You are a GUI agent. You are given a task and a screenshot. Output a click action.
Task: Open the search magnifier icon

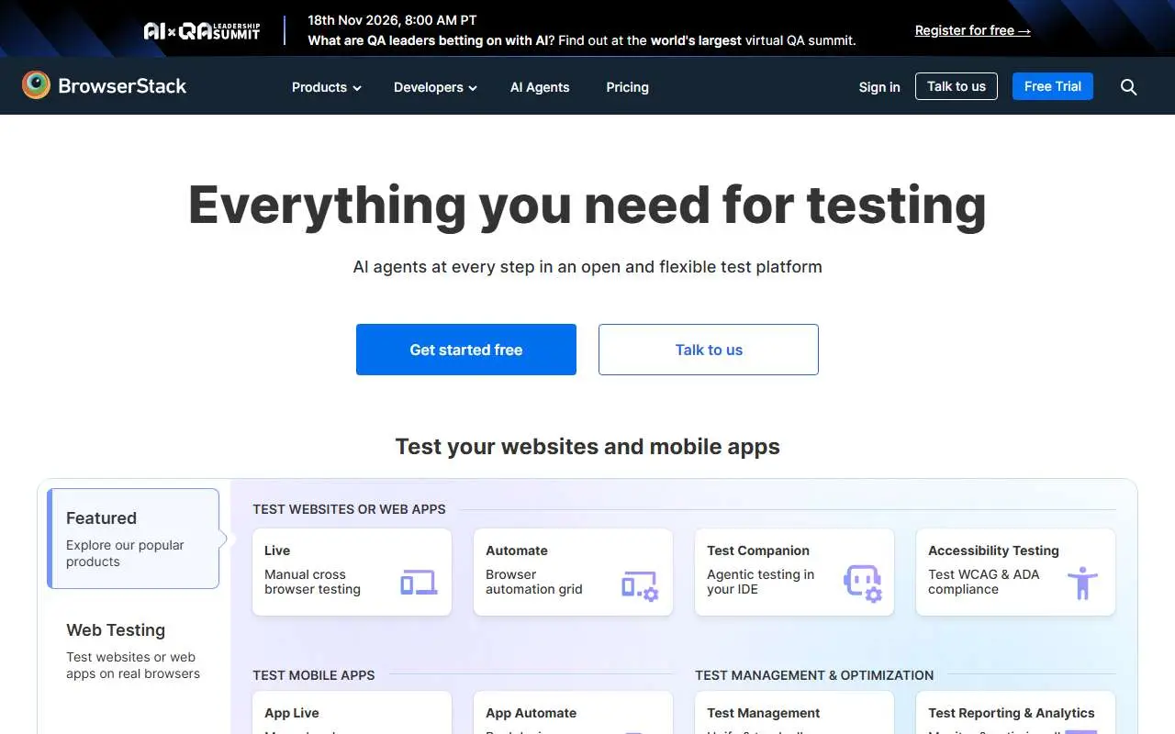pyautogui.click(x=1129, y=87)
